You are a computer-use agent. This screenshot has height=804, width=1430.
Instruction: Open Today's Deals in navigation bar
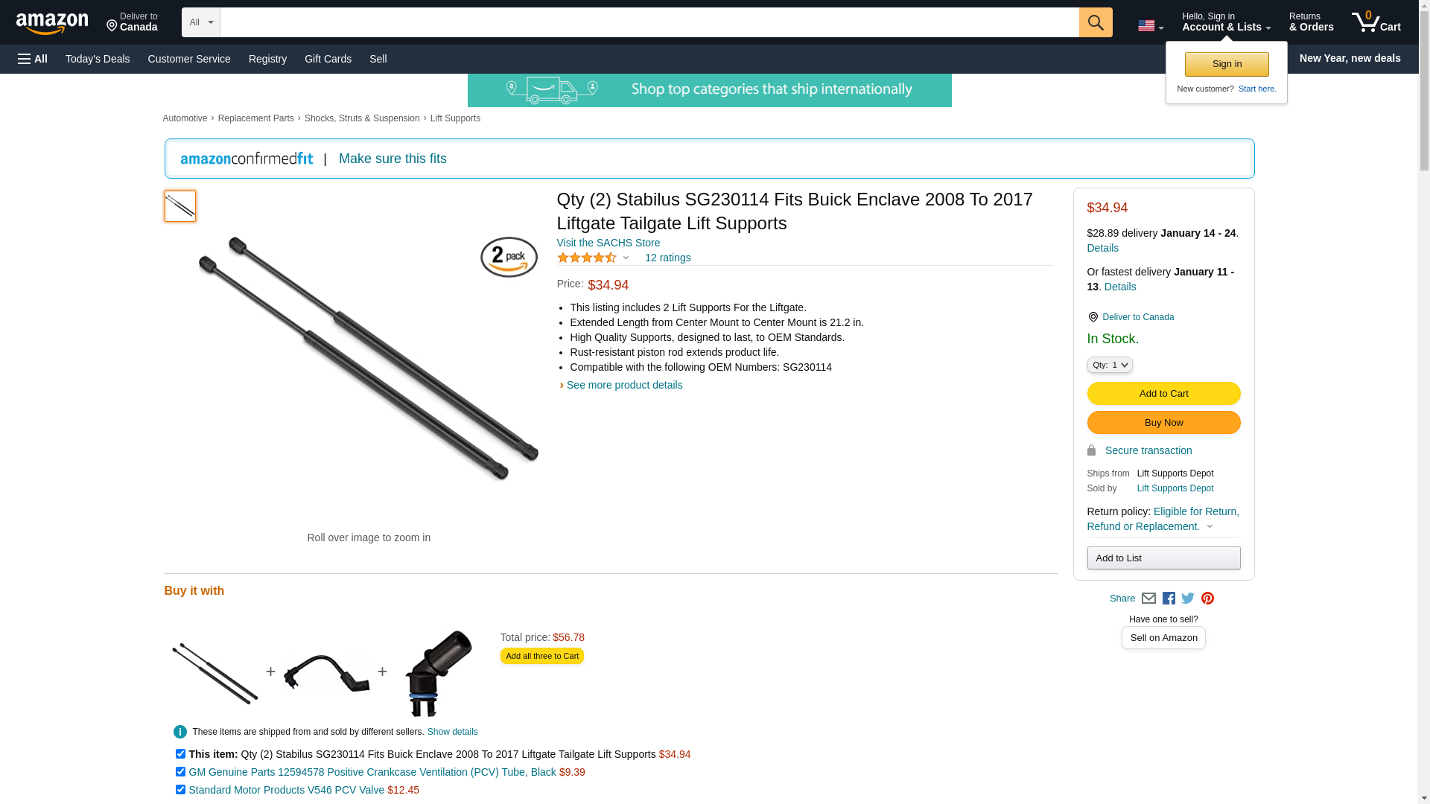coord(98,59)
